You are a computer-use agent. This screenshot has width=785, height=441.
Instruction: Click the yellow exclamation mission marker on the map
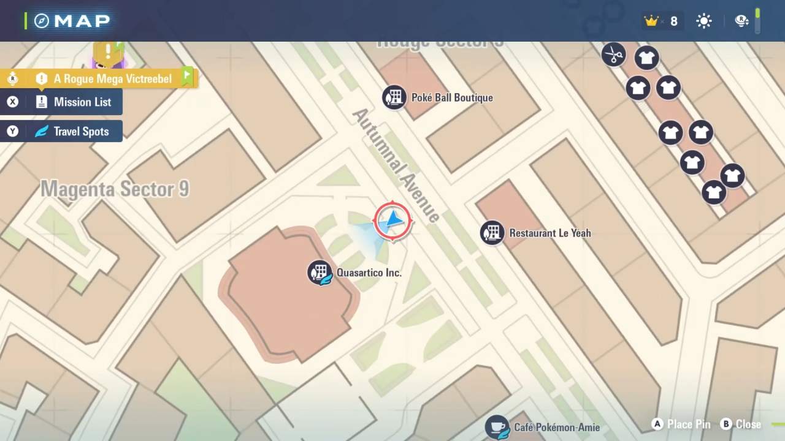point(109,51)
